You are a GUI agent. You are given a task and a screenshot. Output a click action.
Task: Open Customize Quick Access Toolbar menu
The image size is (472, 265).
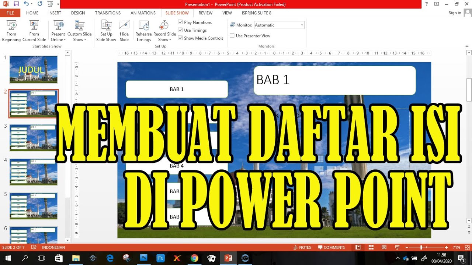click(x=58, y=4)
